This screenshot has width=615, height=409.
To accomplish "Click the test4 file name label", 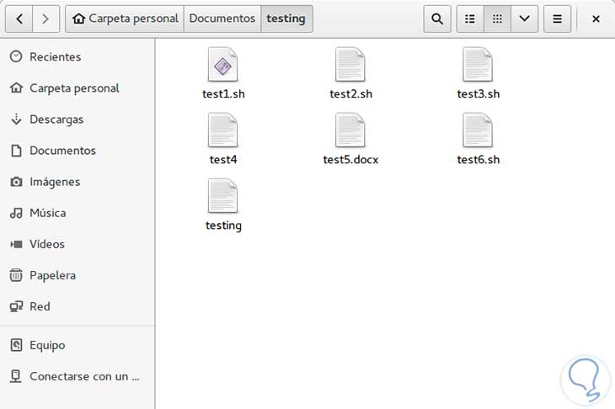I will pyautogui.click(x=223, y=160).
